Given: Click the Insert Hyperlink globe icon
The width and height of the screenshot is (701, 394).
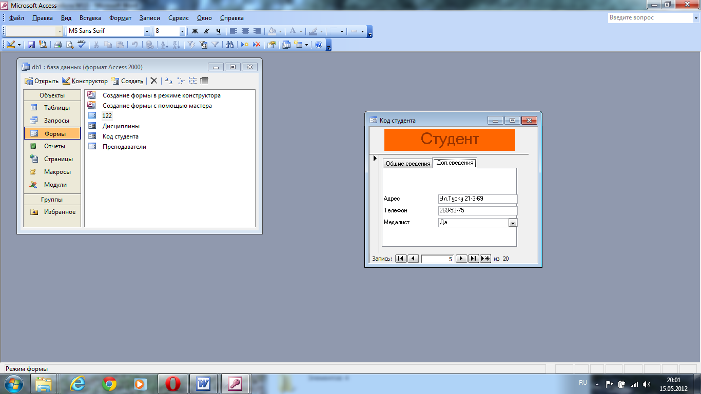Looking at the screenshot, I should coord(149,45).
